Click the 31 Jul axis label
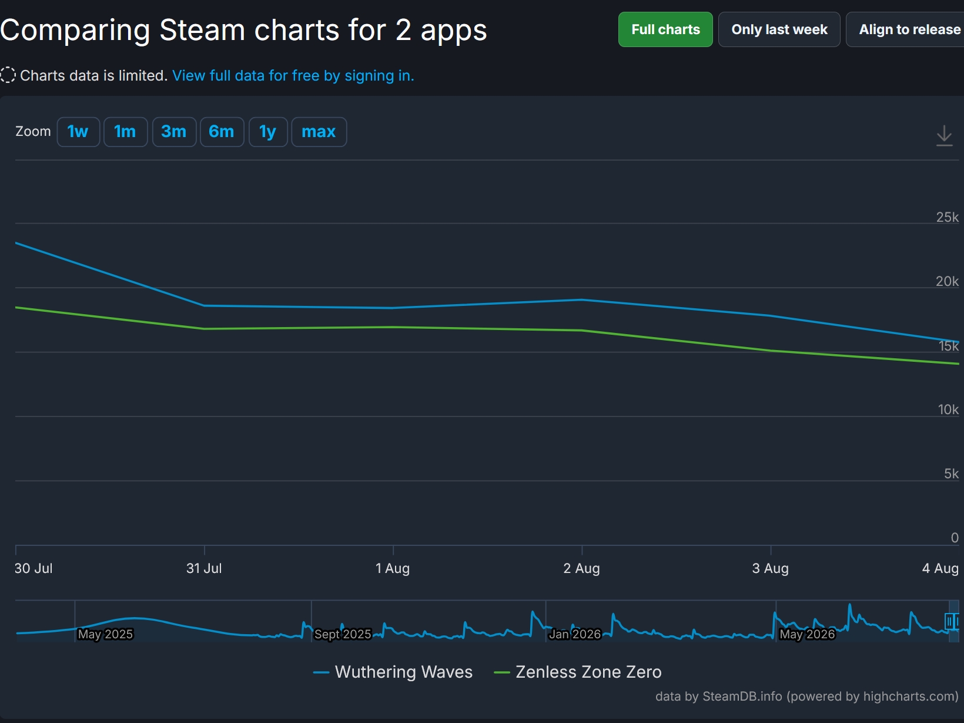This screenshot has width=964, height=723. point(204,568)
